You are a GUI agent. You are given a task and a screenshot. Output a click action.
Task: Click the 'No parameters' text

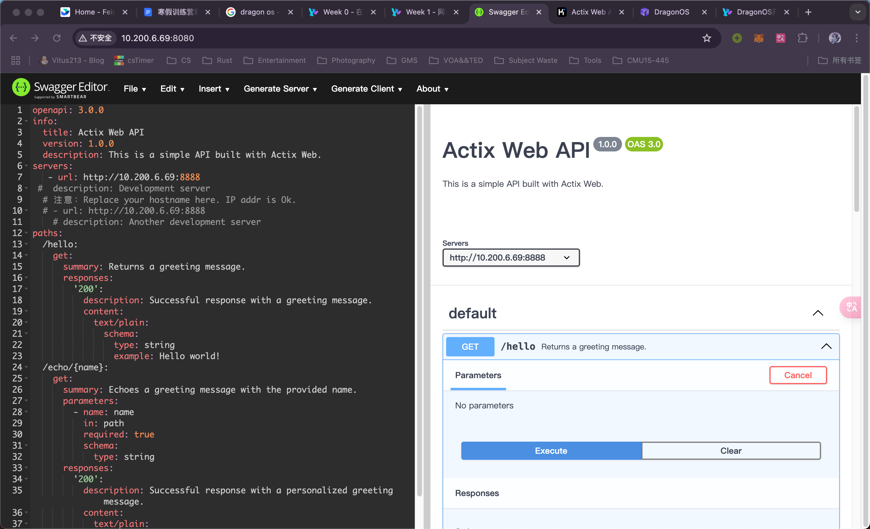pos(484,405)
